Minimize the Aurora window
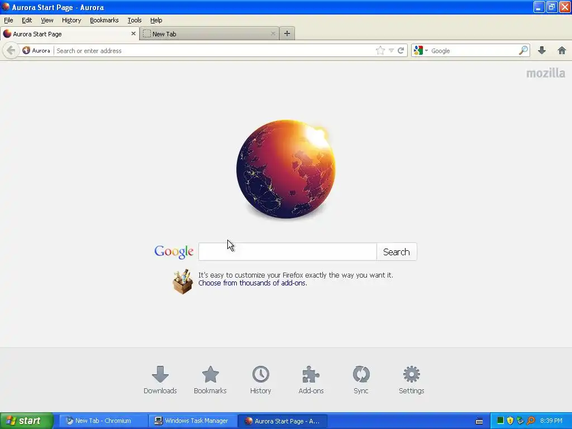 click(539, 7)
